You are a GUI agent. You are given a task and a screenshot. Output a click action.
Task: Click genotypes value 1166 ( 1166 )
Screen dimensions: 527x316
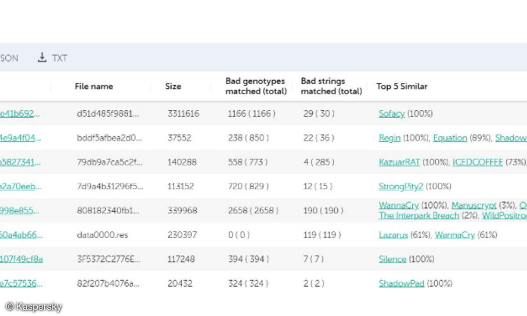pyautogui.click(x=252, y=114)
